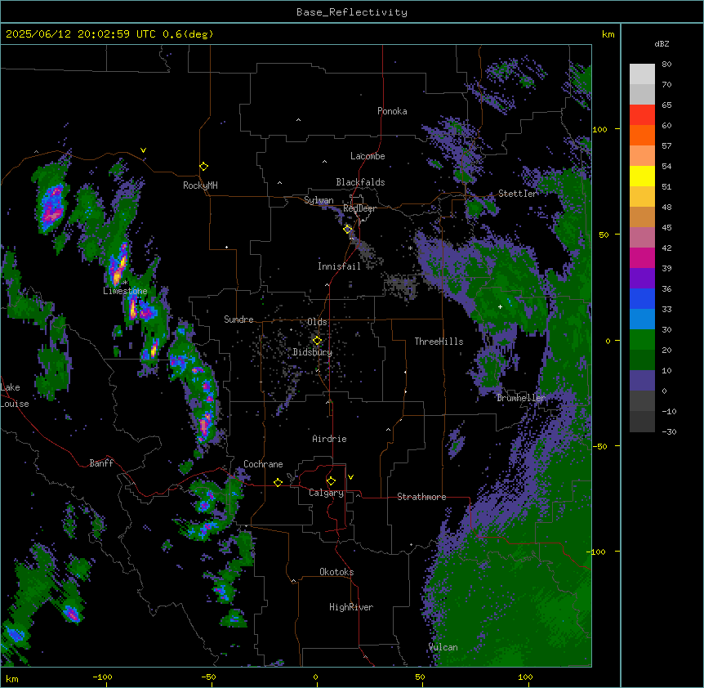Click the Calgary city label
Viewport: 704px width, 688px height.
[326, 493]
